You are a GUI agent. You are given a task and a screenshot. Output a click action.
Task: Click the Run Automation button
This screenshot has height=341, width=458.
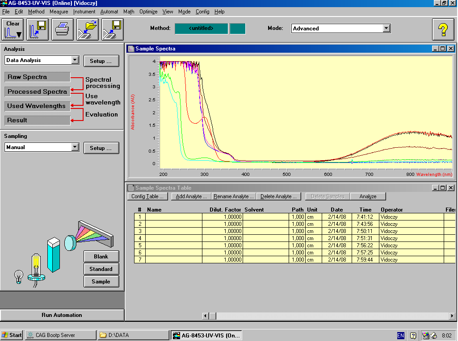62,315
